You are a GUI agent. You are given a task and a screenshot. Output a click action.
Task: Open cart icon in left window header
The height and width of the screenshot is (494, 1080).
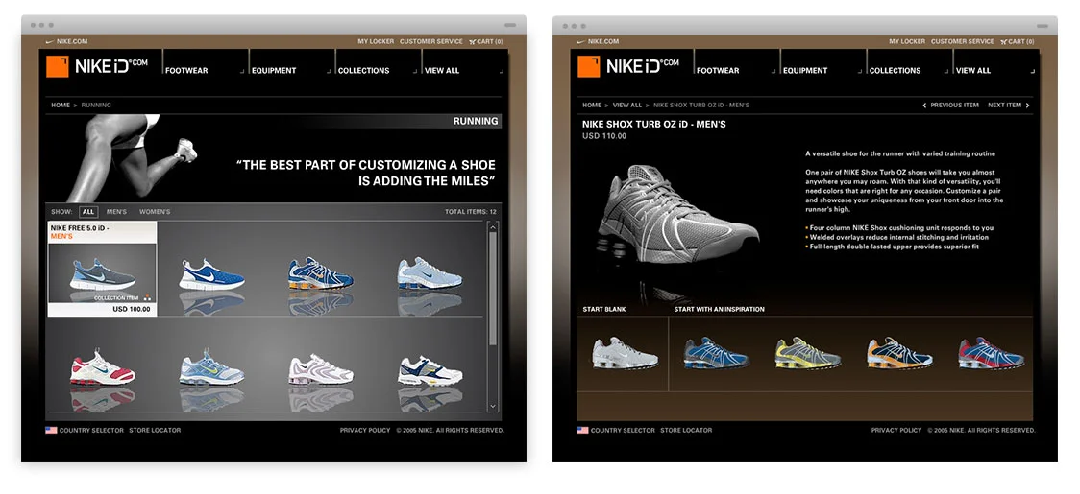pos(473,42)
